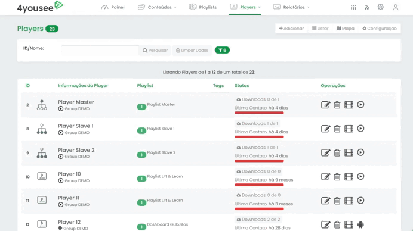Switch to Listar view
413x231 pixels.
[x=320, y=29]
